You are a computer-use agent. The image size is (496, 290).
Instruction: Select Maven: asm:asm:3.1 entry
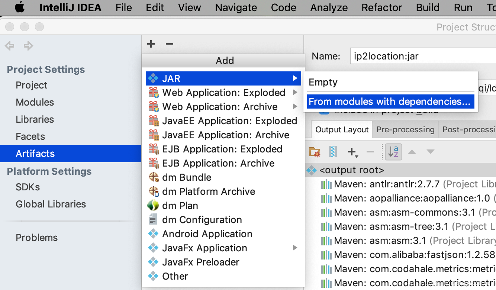(x=408, y=241)
